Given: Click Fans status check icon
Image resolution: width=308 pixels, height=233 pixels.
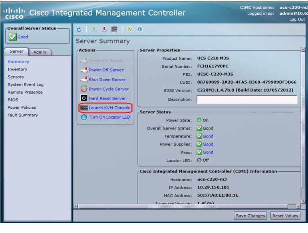Looking at the screenshot, I should point(199,152).
